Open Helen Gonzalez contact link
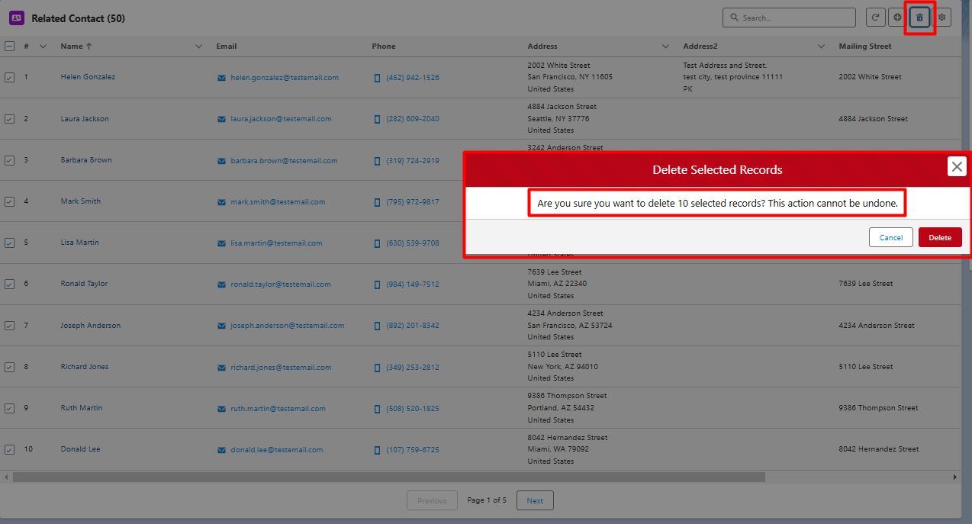This screenshot has height=524, width=972. [88, 77]
